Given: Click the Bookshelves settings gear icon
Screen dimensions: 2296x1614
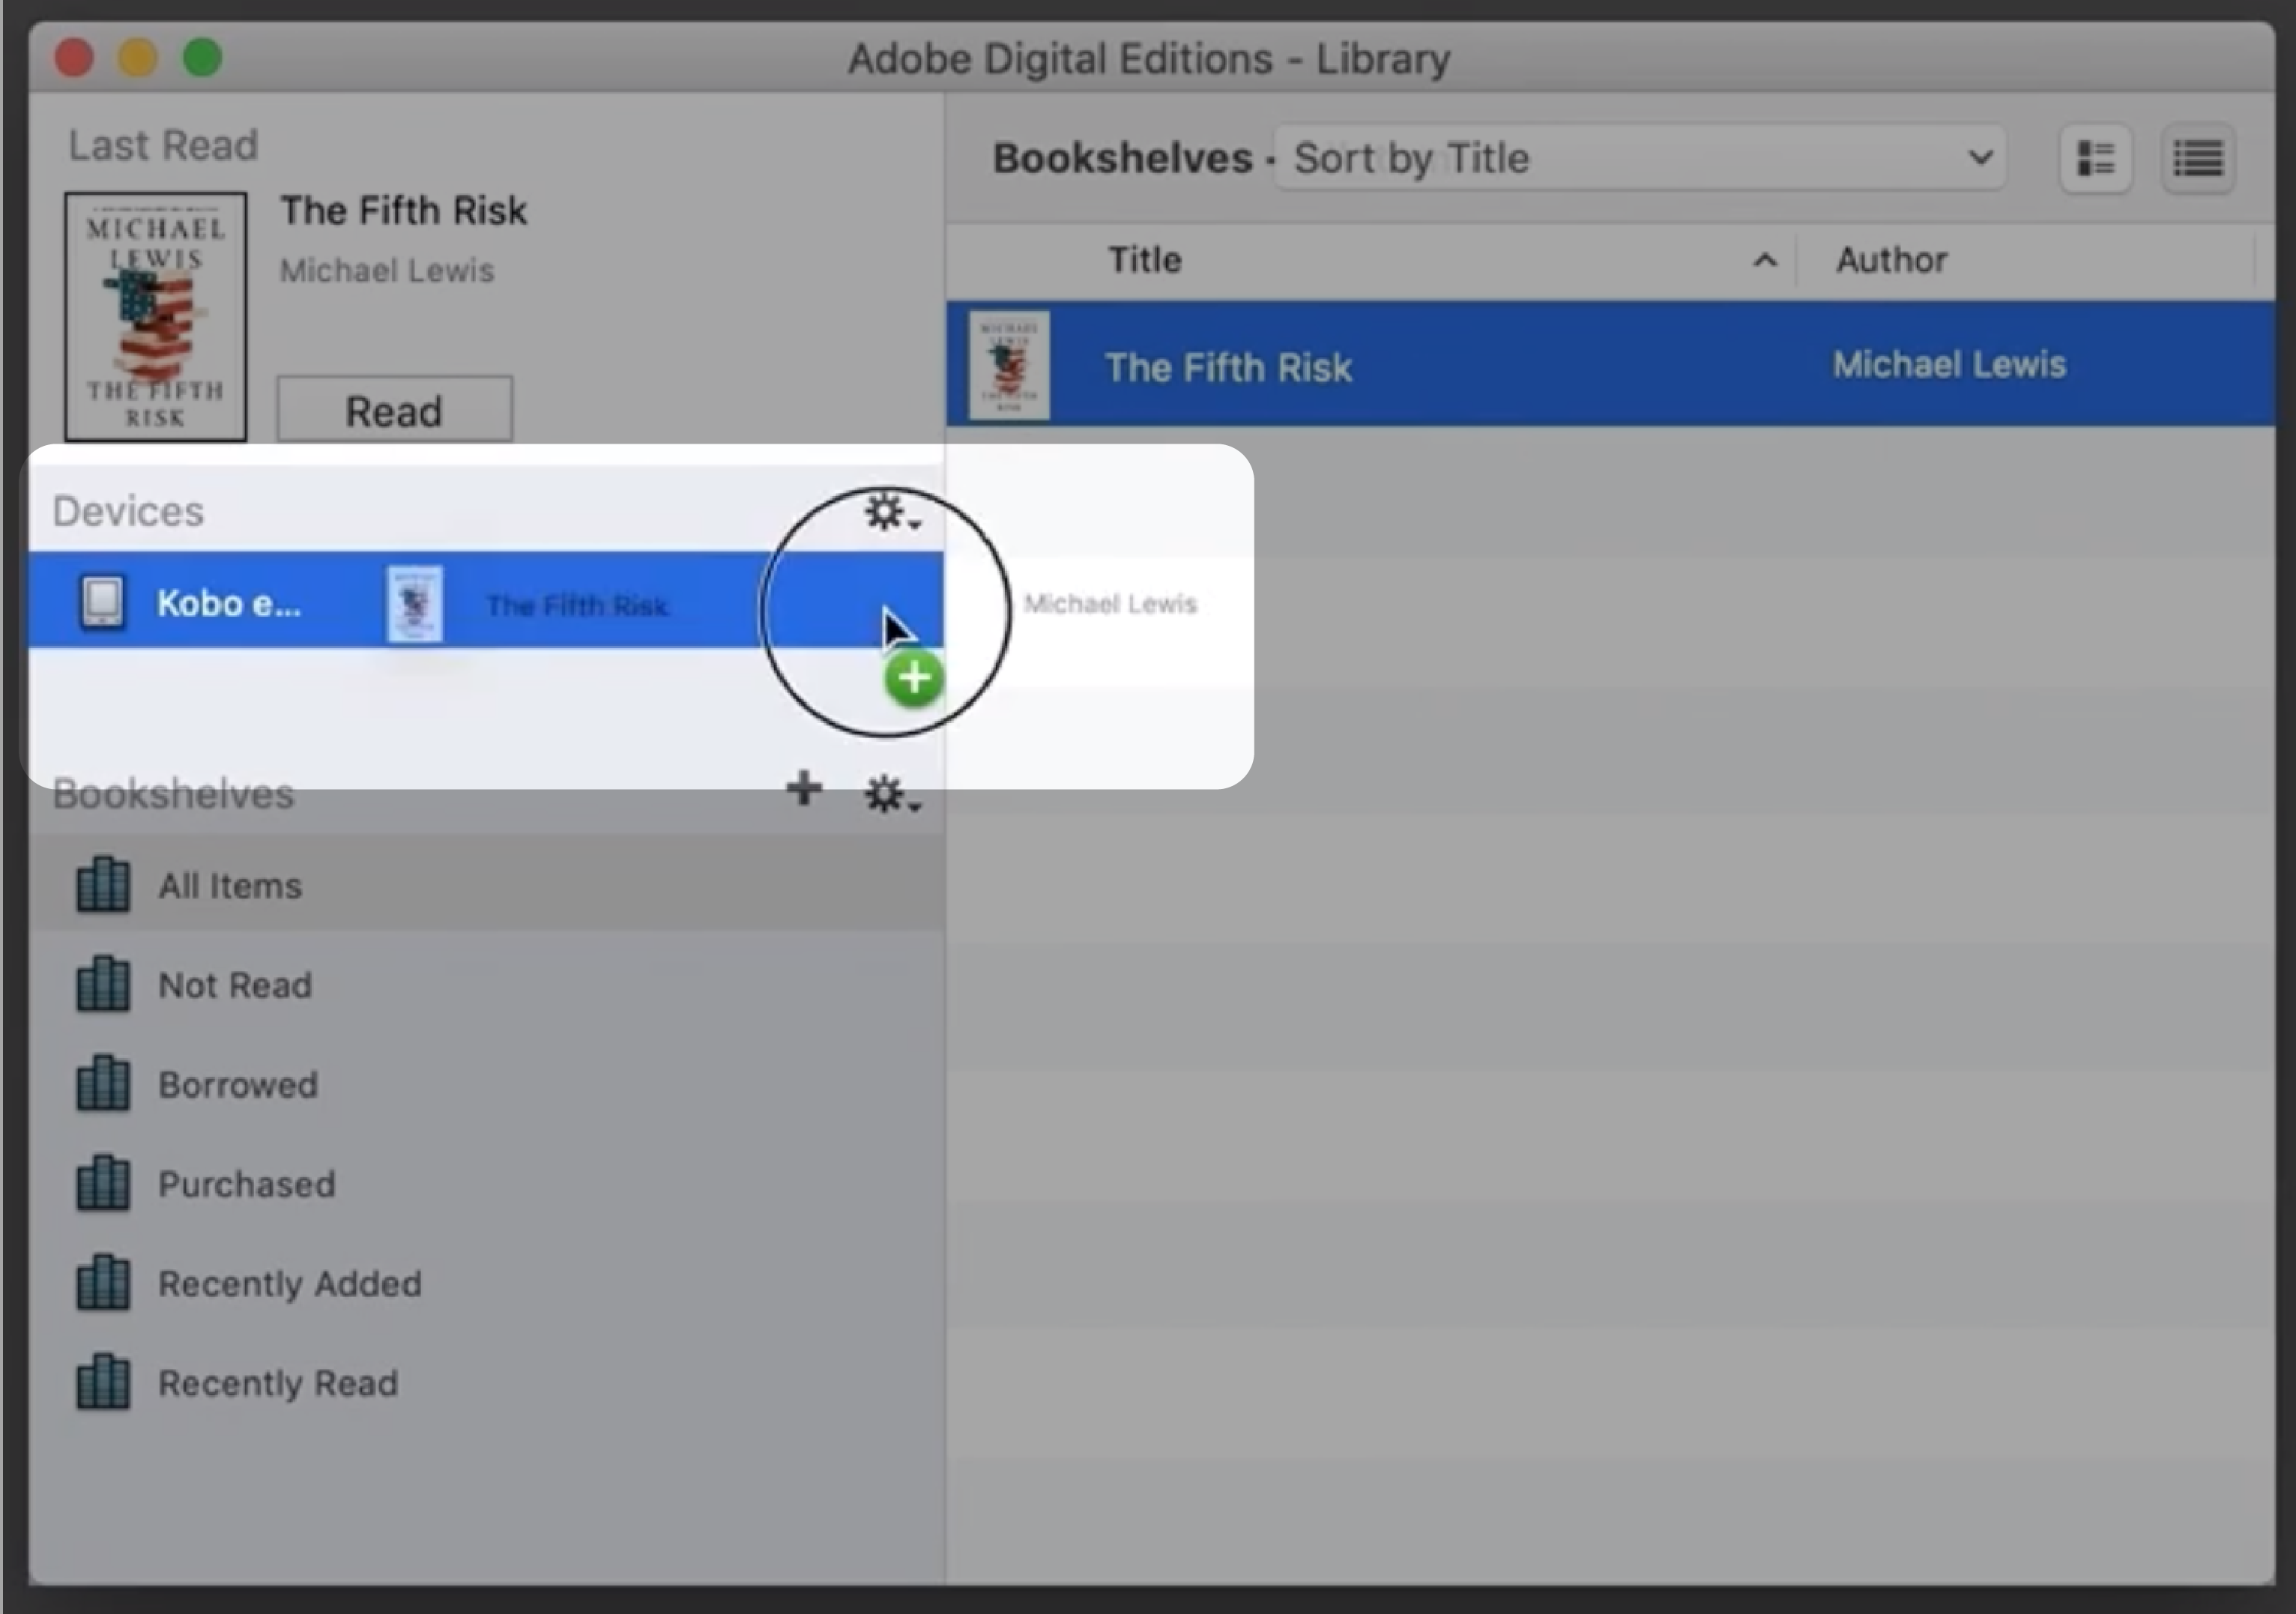Looking at the screenshot, I should pos(885,791).
